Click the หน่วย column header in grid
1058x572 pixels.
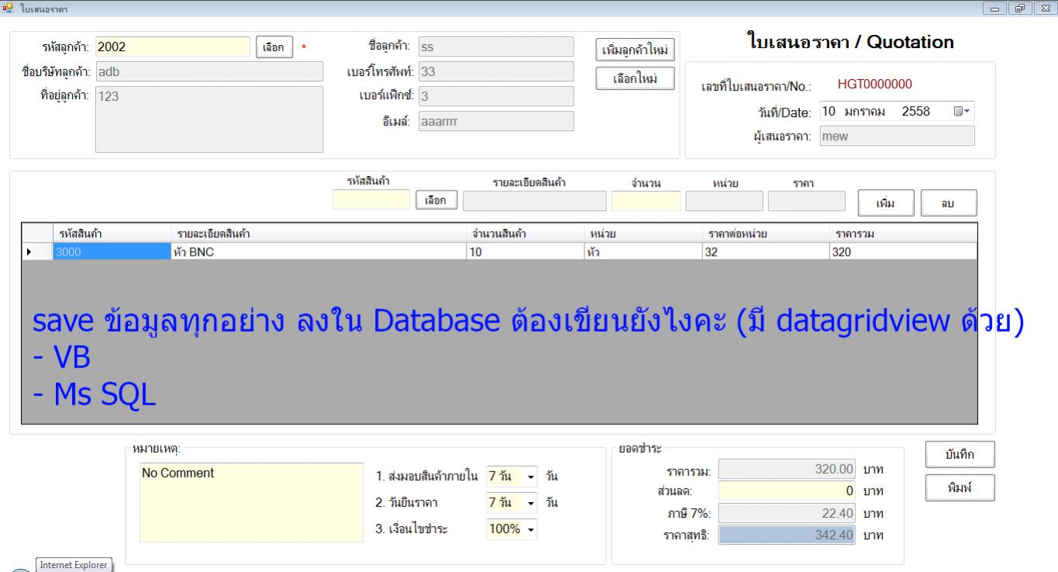click(642, 233)
